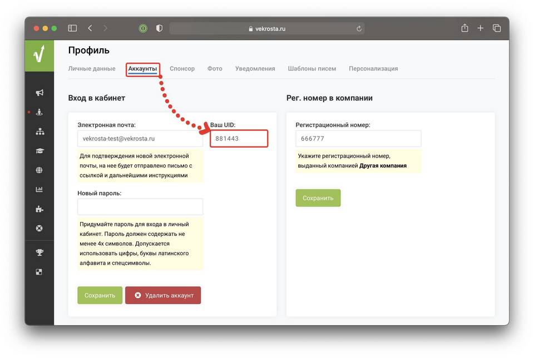Go to the Персонализация tab
Viewport: 534px width, 358px height.
(x=373, y=69)
